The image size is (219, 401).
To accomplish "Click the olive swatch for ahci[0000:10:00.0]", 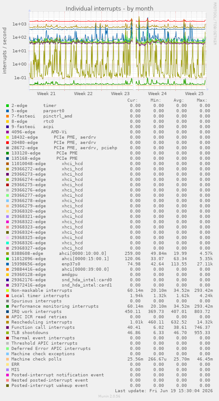I will click(x=7, y=254).
